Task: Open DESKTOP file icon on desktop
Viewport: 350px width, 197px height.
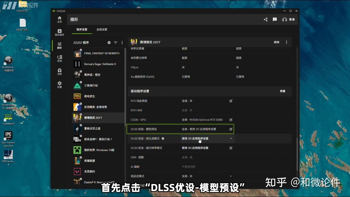Action: tap(22, 25)
